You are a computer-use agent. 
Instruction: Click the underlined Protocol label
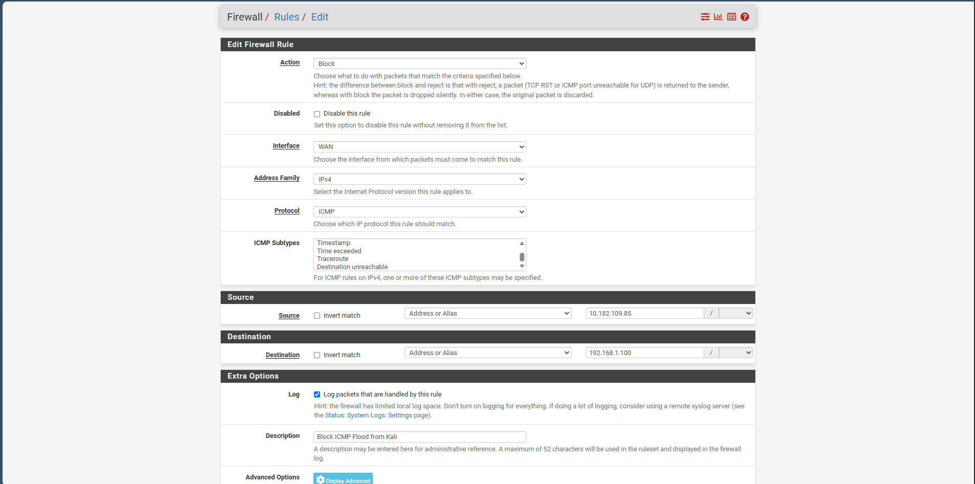pyautogui.click(x=287, y=211)
